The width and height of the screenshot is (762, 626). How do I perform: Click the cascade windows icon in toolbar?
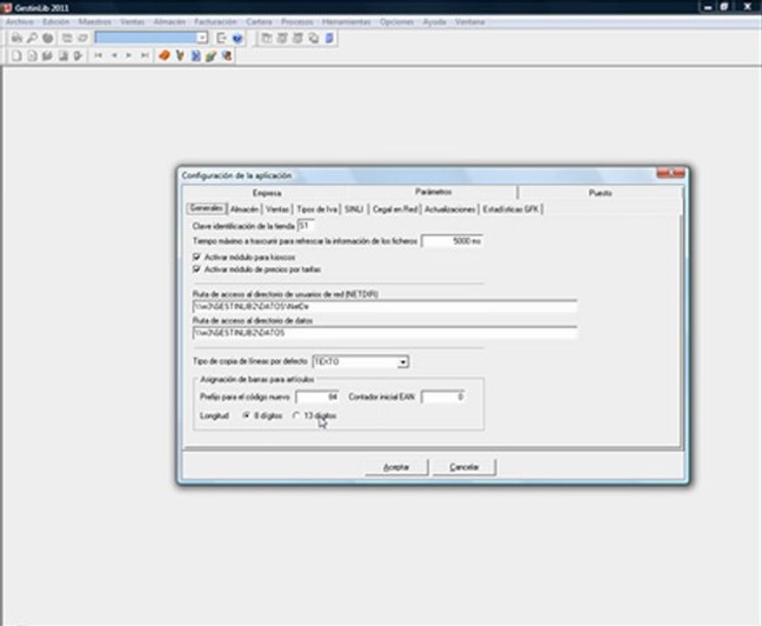313,38
